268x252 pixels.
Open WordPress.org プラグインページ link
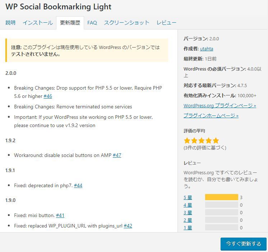click(220, 106)
